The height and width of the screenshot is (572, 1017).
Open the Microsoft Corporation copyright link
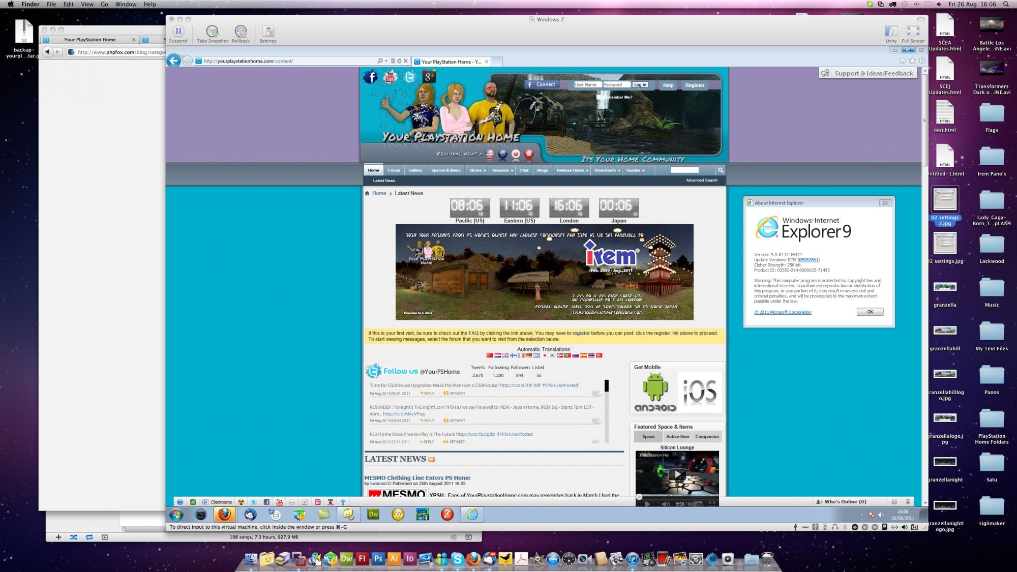tap(783, 312)
